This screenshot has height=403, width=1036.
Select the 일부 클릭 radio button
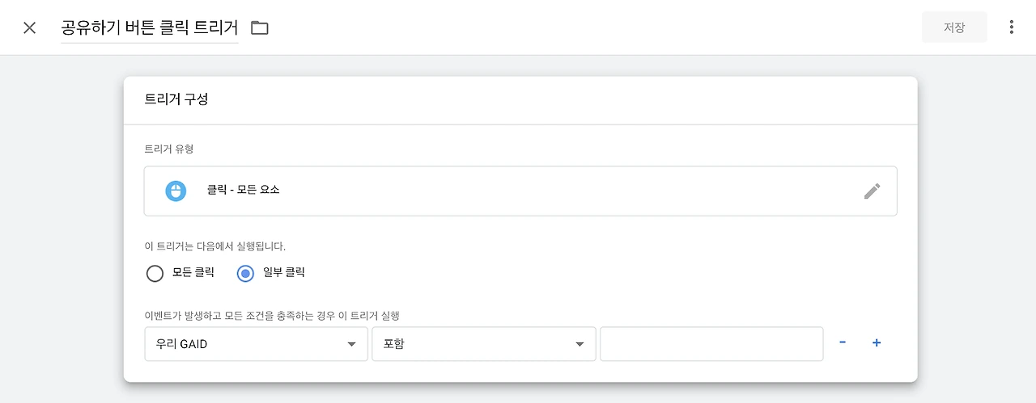click(x=245, y=273)
